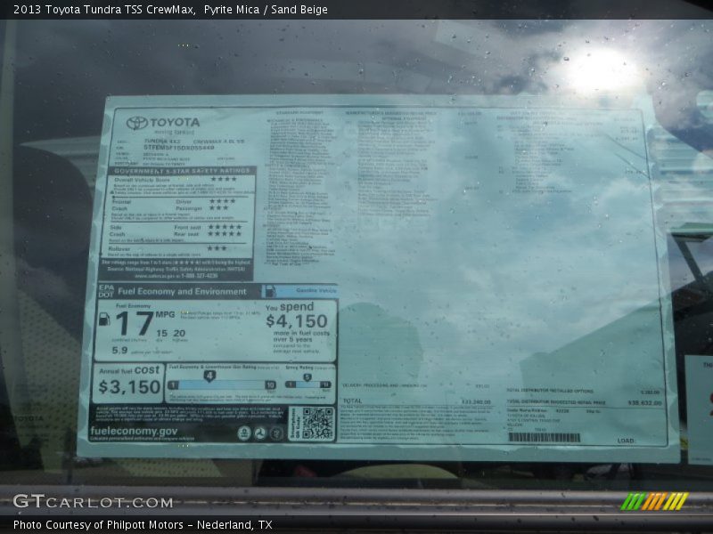Click the Rollover star rating

point(217,248)
